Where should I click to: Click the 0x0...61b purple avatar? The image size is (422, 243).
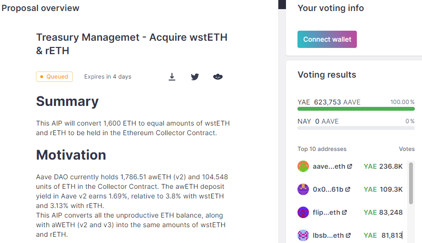coord(303,189)
